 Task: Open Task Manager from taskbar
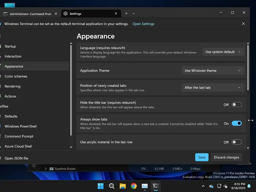(145, 186)
